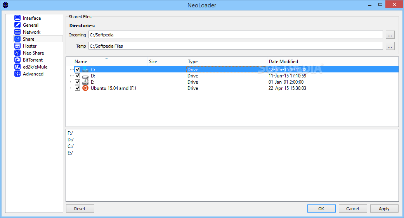Click the NeoLoader title bar app icon
Viewport: 404px width, 218px height.
click(x=5, y=5)
